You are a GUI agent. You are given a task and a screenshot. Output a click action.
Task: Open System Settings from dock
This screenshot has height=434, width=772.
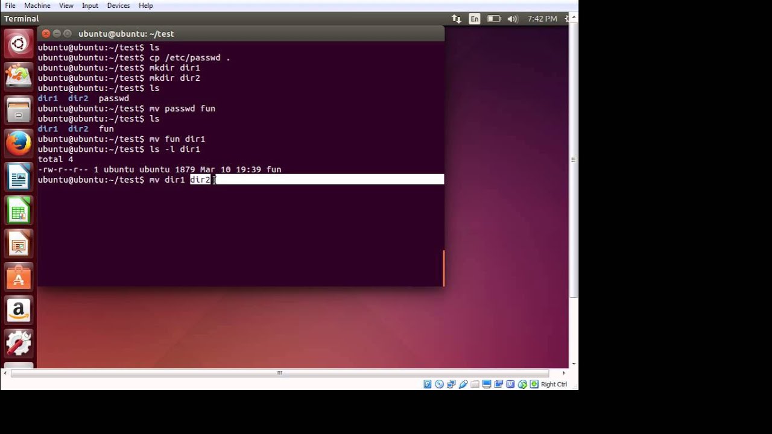pyautogui.click(x=19, y=344)
